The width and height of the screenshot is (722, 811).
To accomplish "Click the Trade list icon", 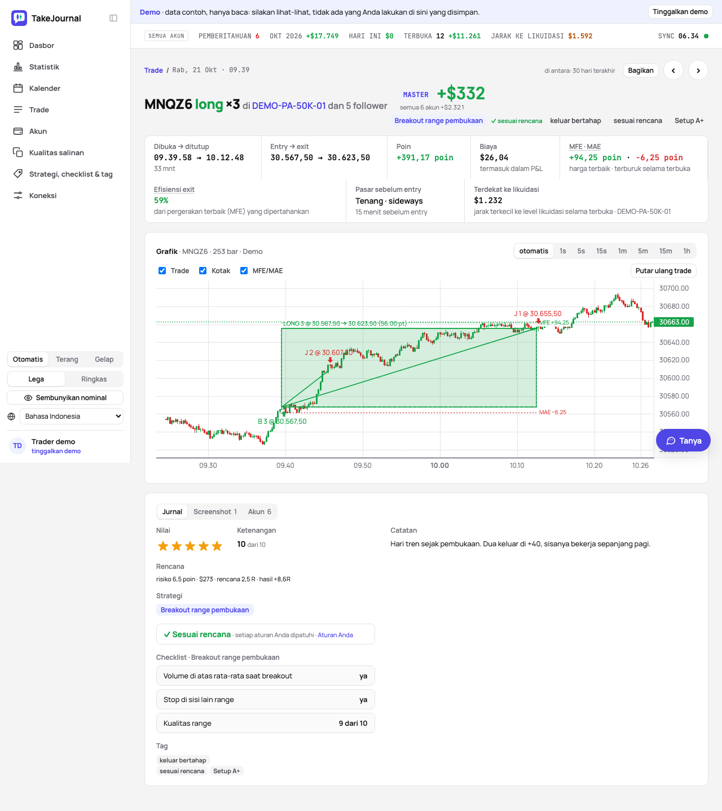I will [x=18, y=109].
